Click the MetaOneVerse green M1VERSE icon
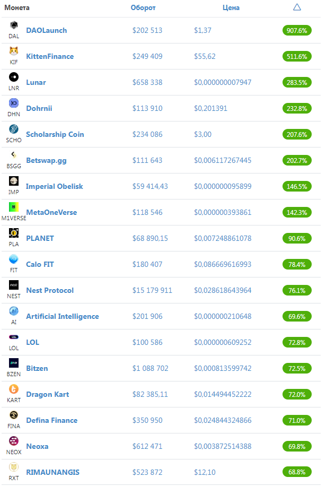The height and width of the screenshot is (486, 335). 14,207
